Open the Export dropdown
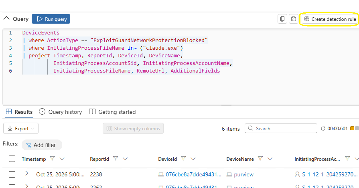 (21, 129)
